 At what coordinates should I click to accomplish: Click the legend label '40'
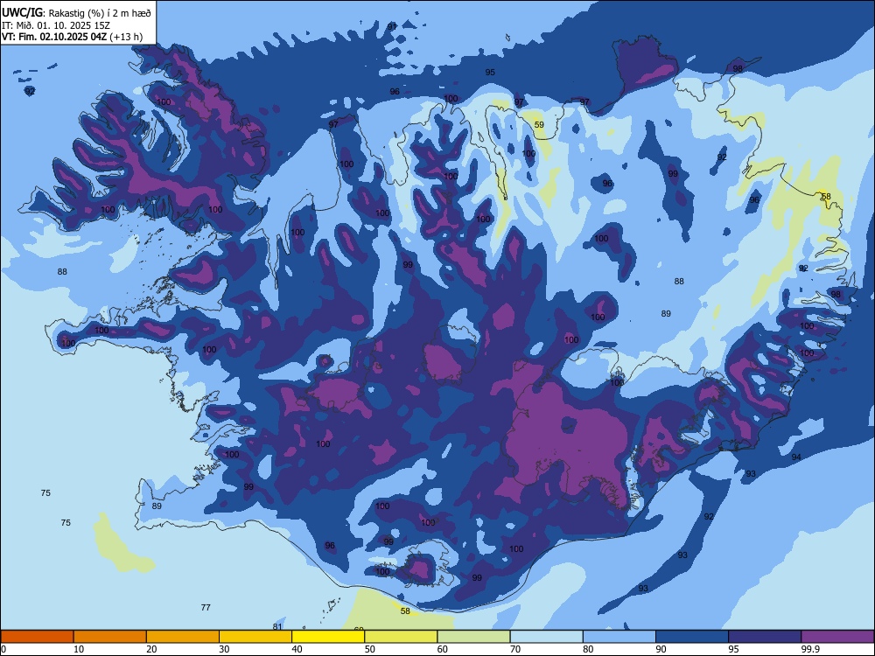[297, 649]
